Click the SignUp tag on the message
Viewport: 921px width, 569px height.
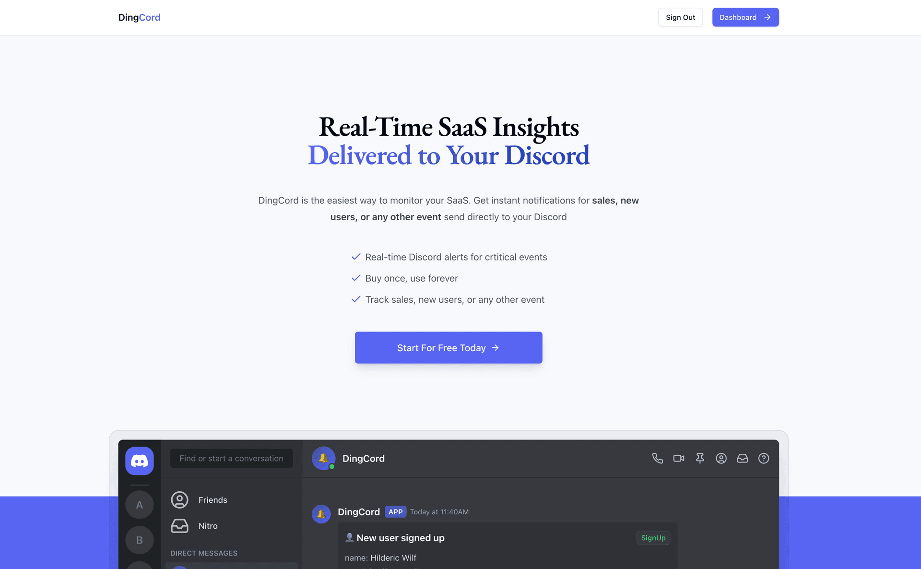(653, 538)
